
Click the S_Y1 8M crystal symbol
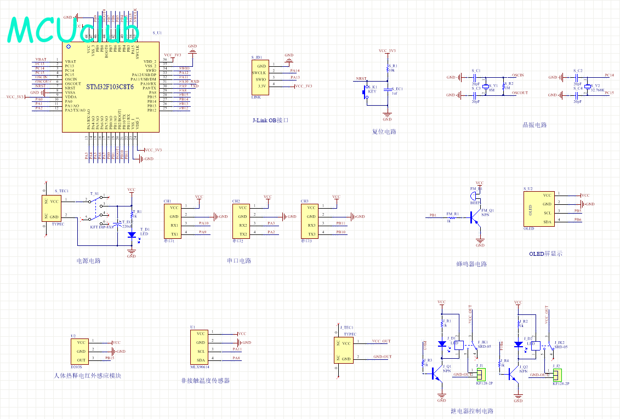[x=486, y=86]
